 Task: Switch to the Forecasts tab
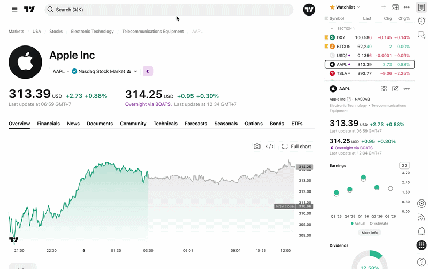click(x=196, y=124)
